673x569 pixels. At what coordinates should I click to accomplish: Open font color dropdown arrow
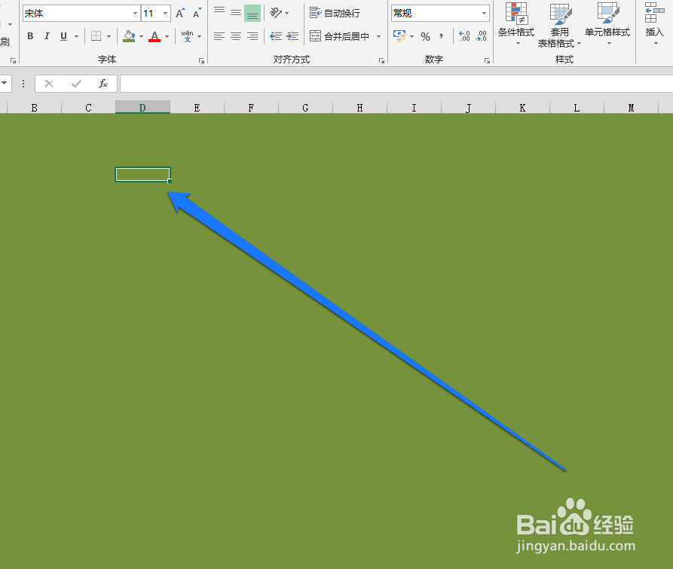pos(167,36)
